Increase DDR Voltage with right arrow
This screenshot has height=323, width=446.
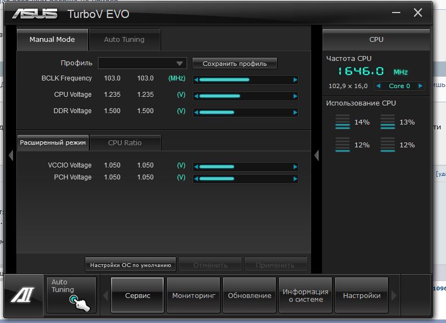(295, 113)
